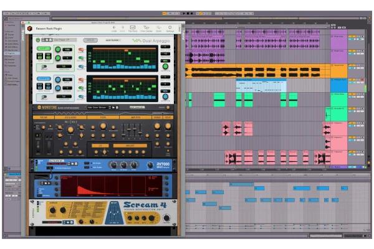Click the first black knob on RV7000
The image size is (374, 249).
(113, 165)
